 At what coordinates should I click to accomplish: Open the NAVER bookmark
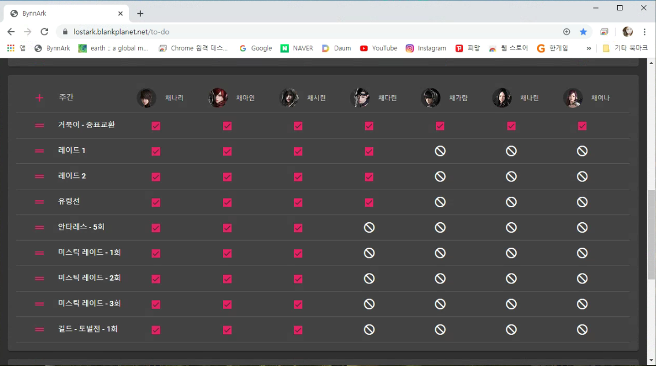297,48
